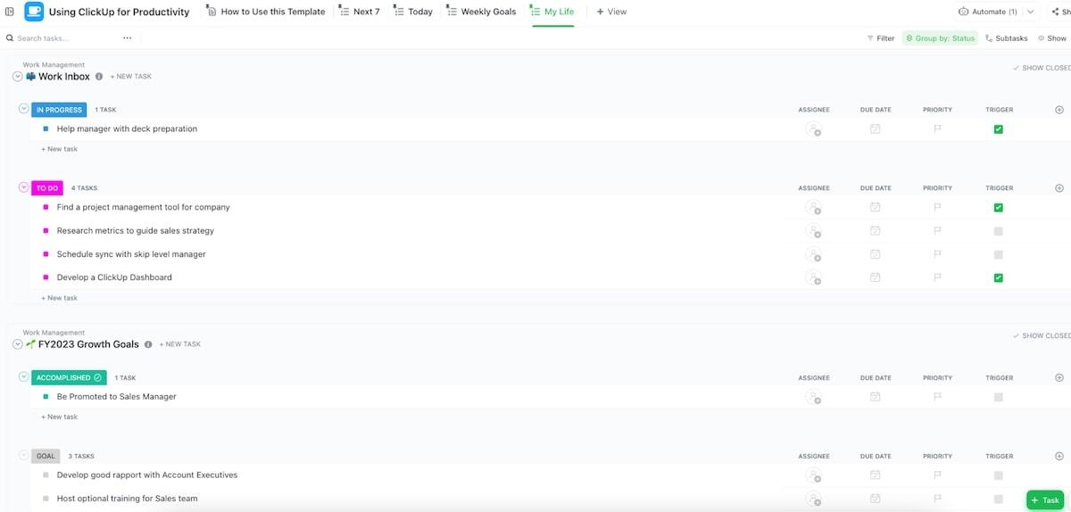Click the teal status square for Be Promoted to Sales Manager
This screenshot has height=512, width=1071.
(x=46, y=396)
